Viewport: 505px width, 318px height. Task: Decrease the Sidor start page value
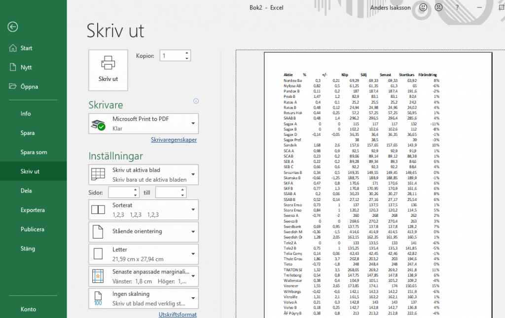(x=136, y=195)
